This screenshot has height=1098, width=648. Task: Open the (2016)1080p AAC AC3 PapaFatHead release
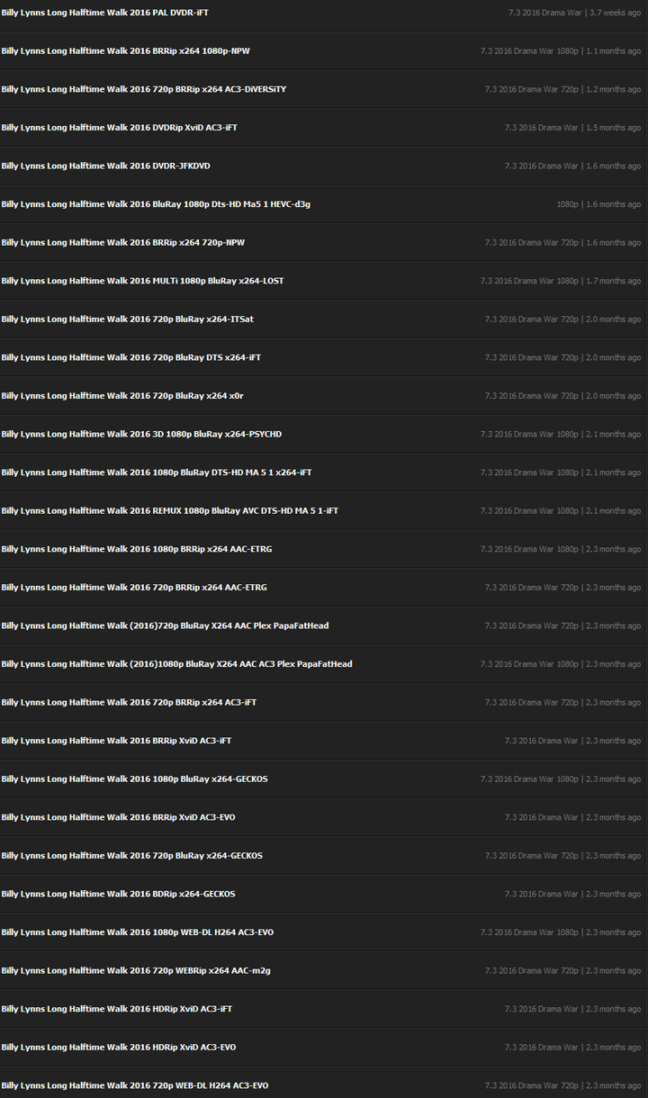(177, 663)
